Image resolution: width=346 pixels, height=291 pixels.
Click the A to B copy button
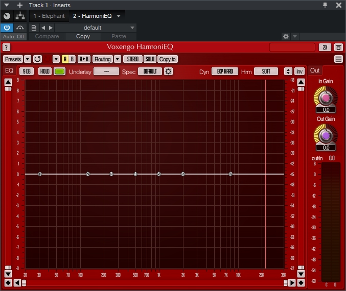(x=84, y=59)
